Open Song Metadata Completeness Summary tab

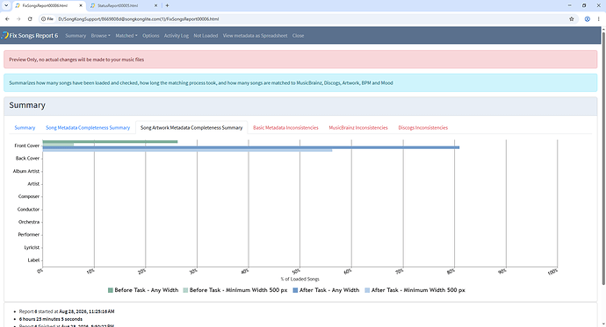(x=88, y=128)
